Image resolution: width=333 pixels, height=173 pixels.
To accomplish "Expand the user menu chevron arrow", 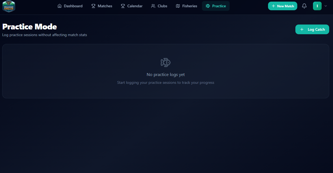I will (326, 6).
